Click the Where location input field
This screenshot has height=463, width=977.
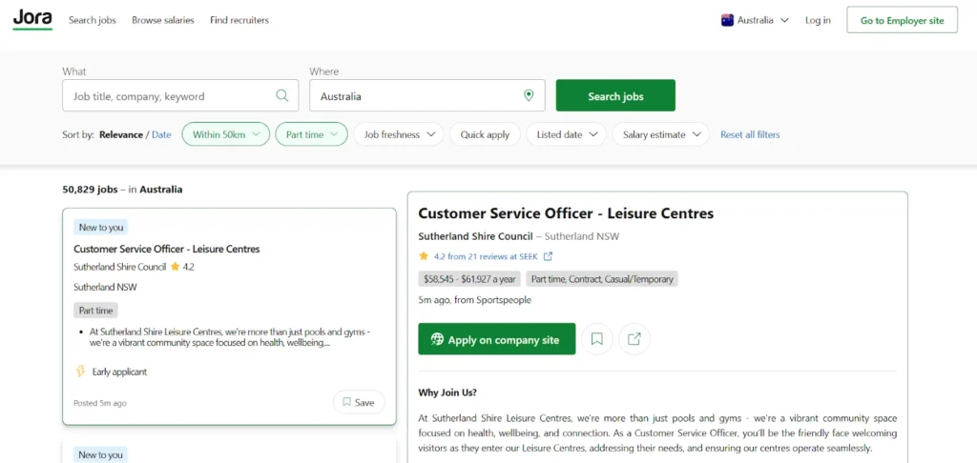pos(426,95)
